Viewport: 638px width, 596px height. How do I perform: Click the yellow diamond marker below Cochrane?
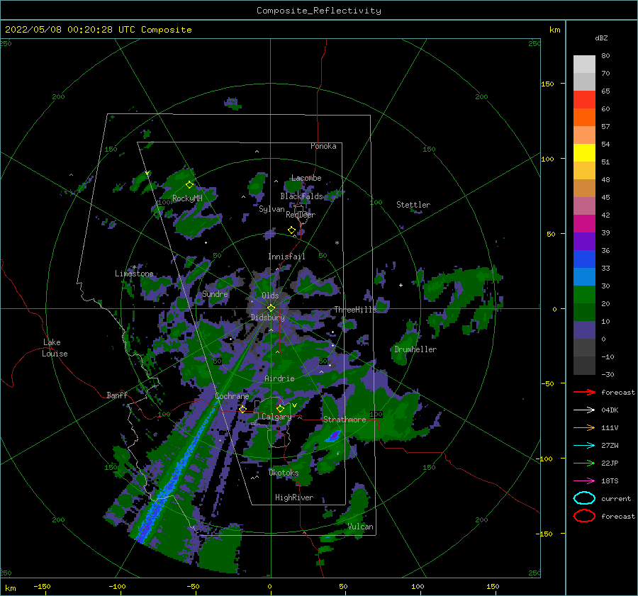click(x=242, y=409)
